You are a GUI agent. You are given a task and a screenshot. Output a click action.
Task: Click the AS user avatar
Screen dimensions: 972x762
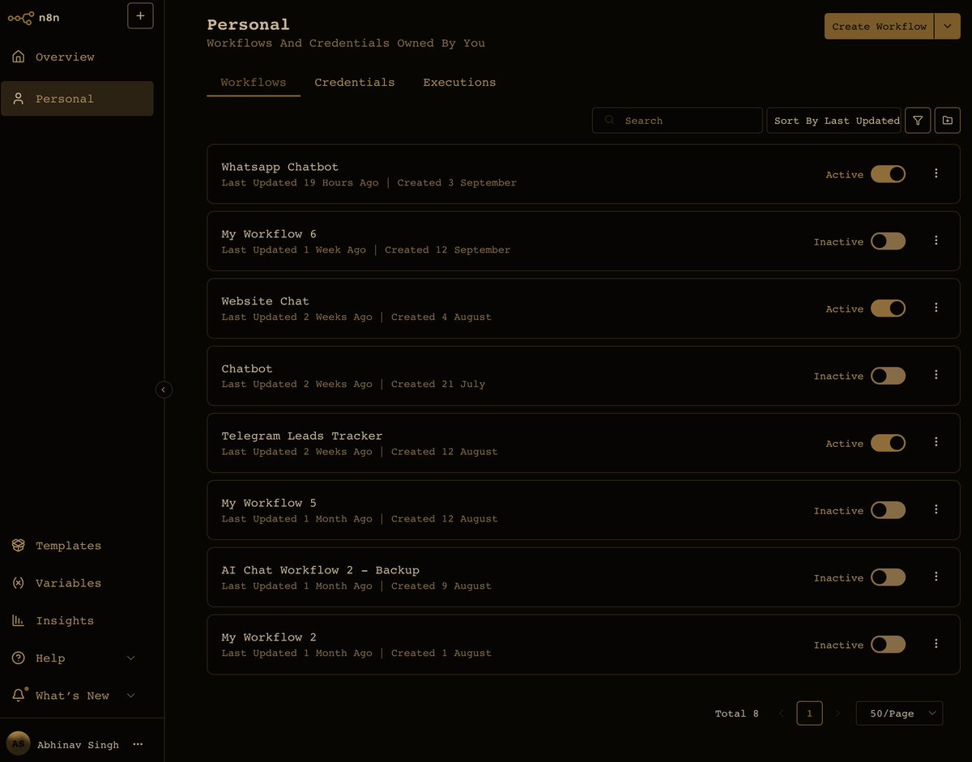click(x=18, y=743)
